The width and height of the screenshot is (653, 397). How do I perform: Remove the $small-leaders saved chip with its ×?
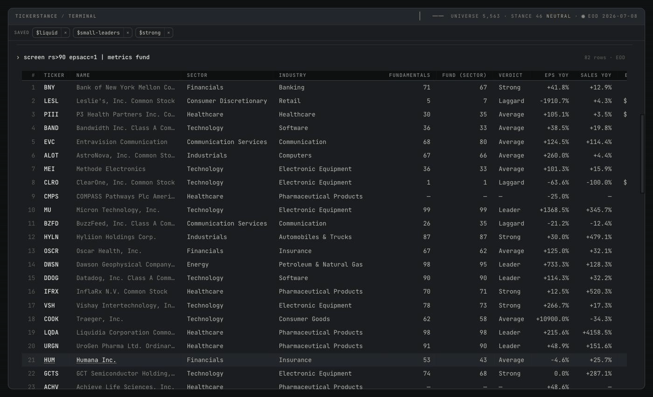pyautogui.click(x=127, y=33)
